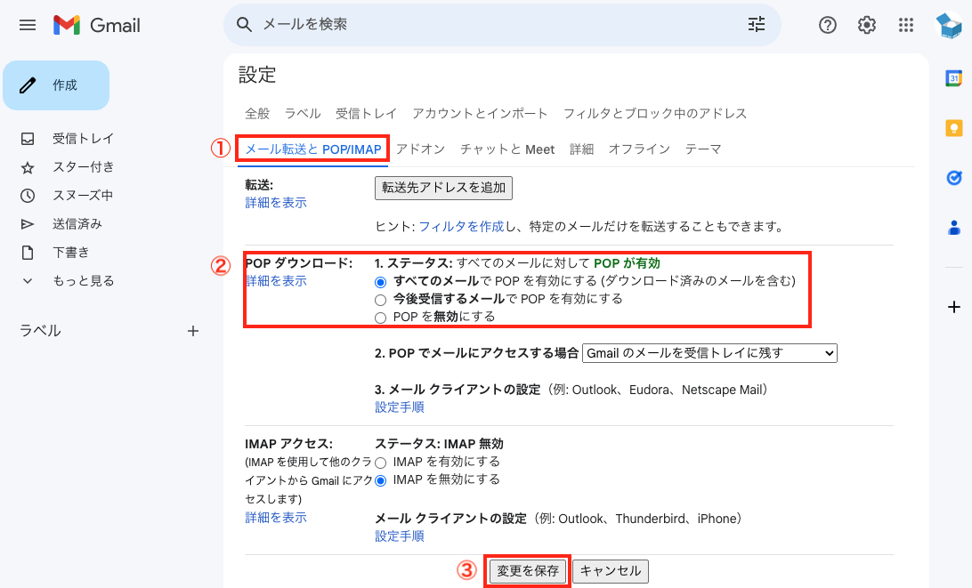Open 設定手順 link under IMAP client settings
This screenshot has width=972, height=588.
point(399,536)
